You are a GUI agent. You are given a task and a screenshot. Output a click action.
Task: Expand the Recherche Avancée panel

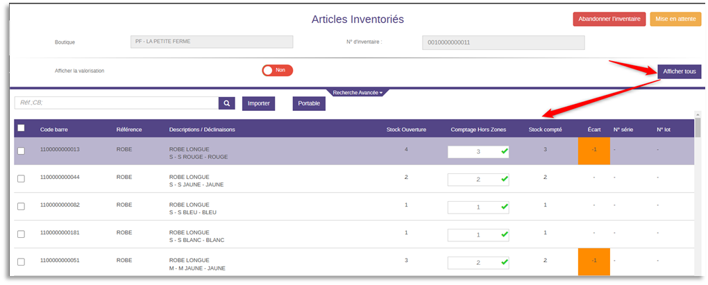click(357, 92)
